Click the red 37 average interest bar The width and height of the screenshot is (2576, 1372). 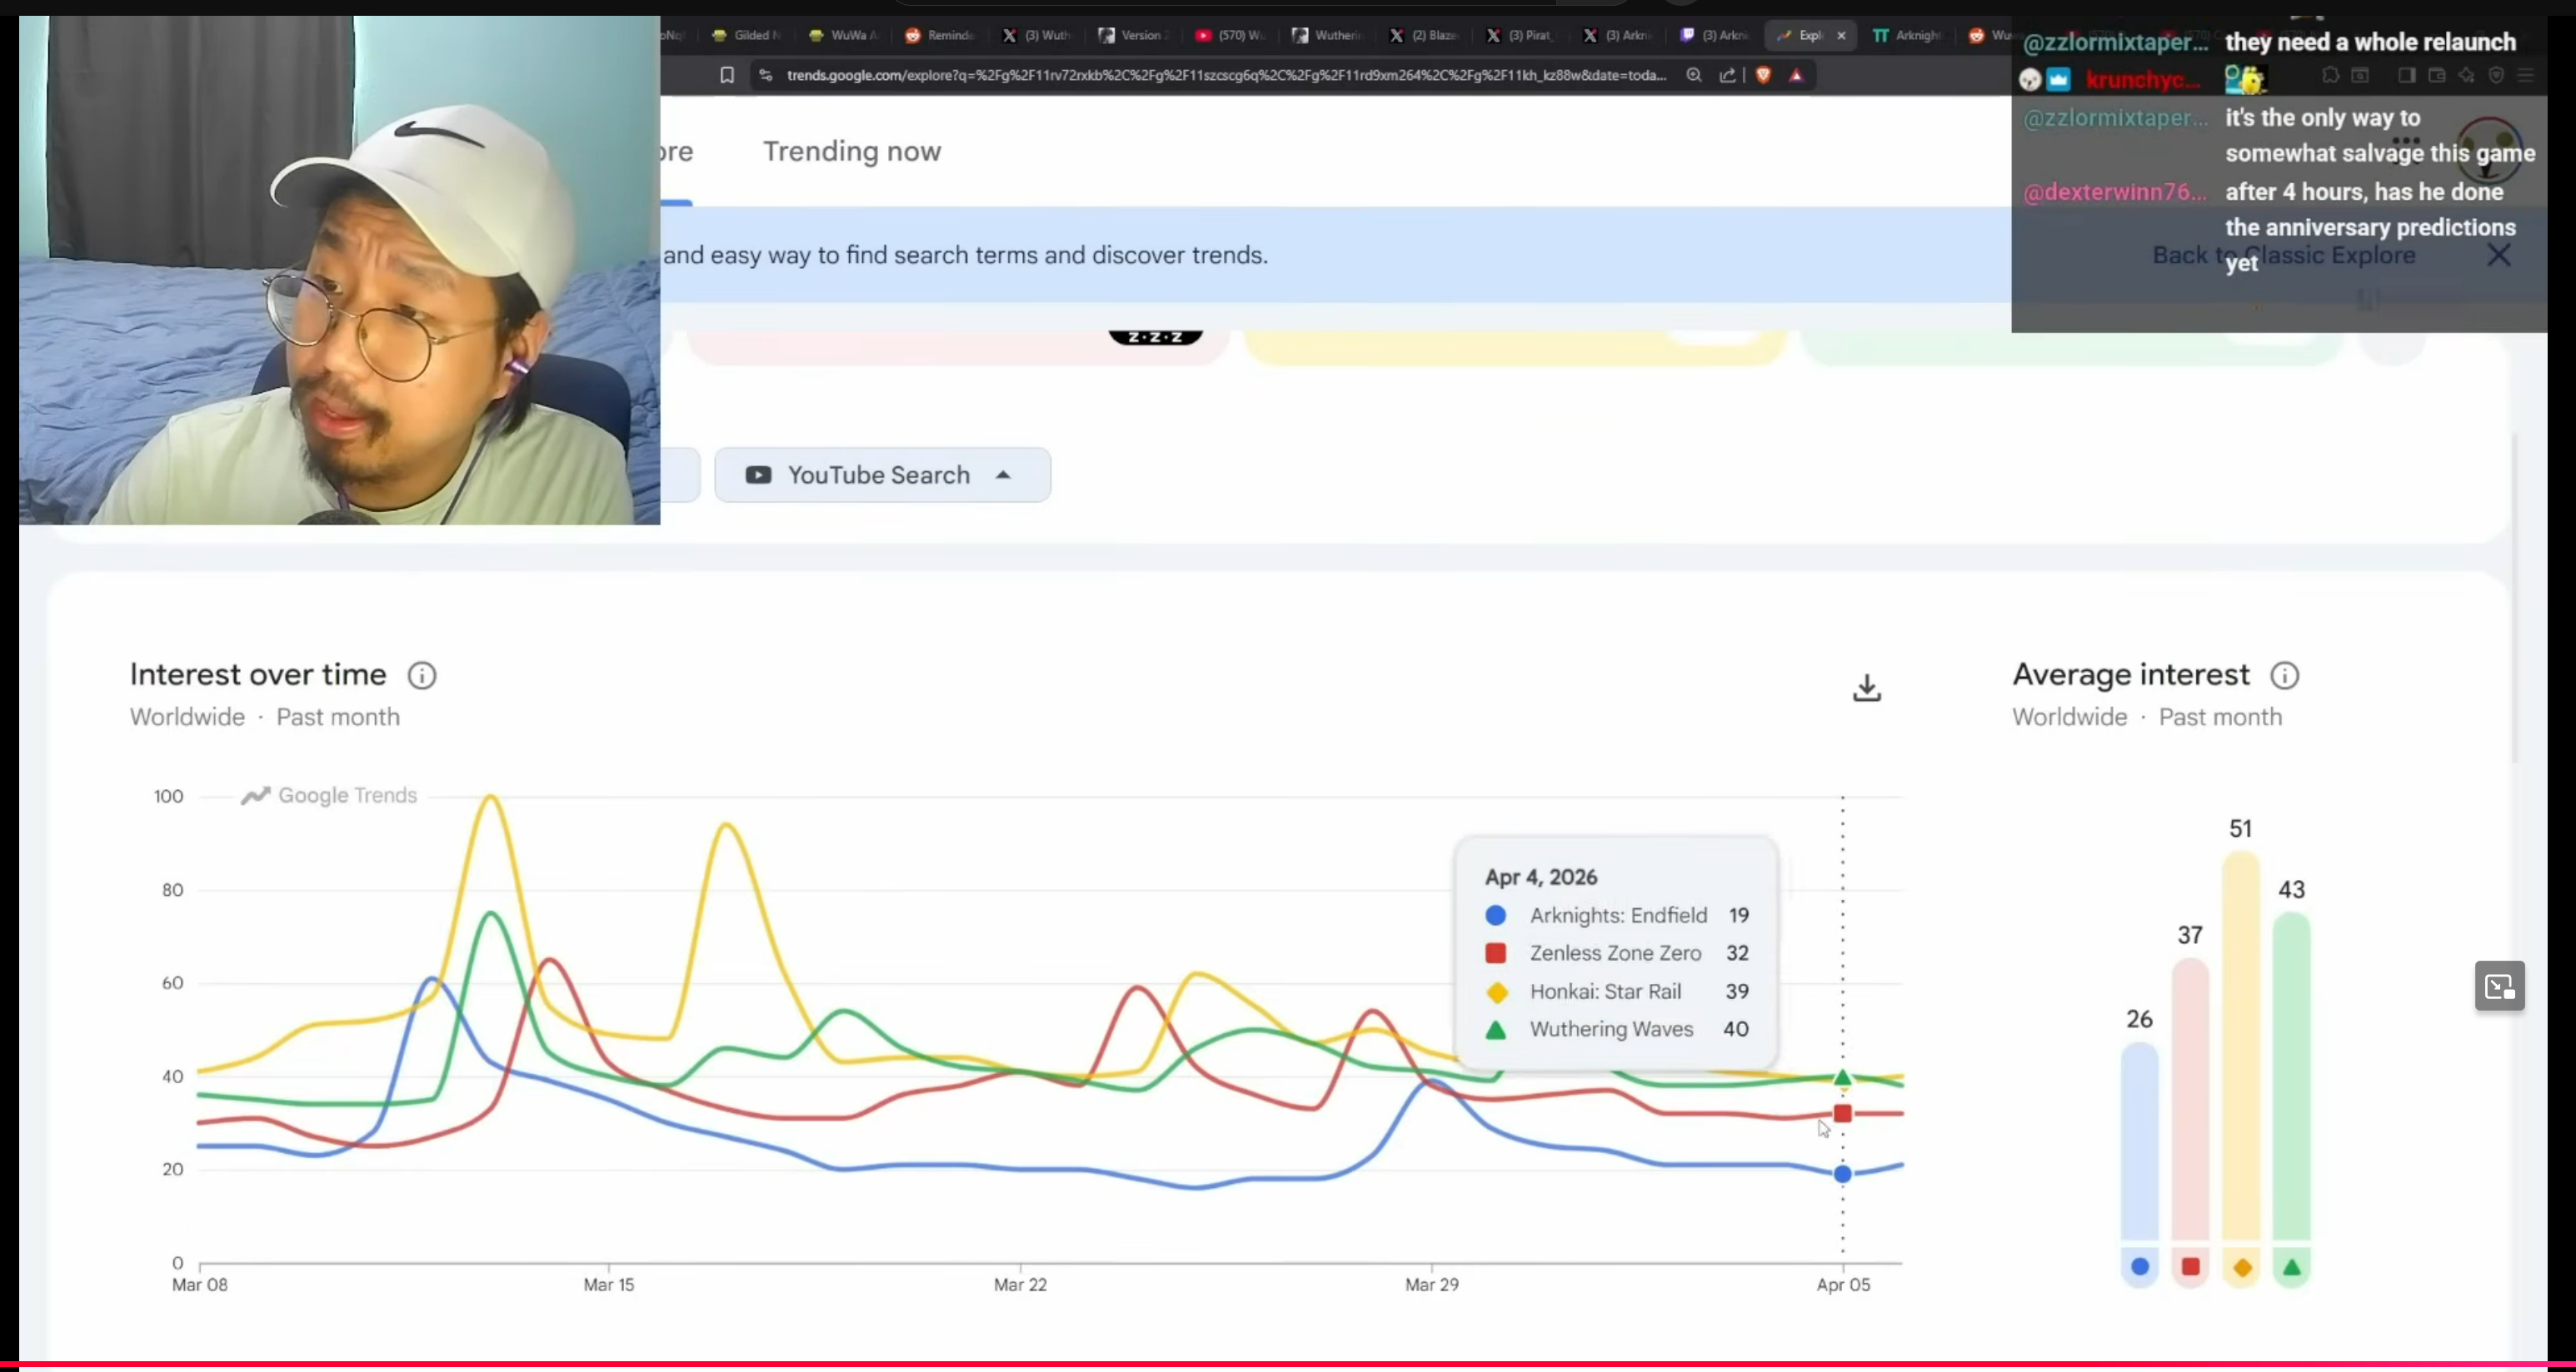coord(2191,1099)
